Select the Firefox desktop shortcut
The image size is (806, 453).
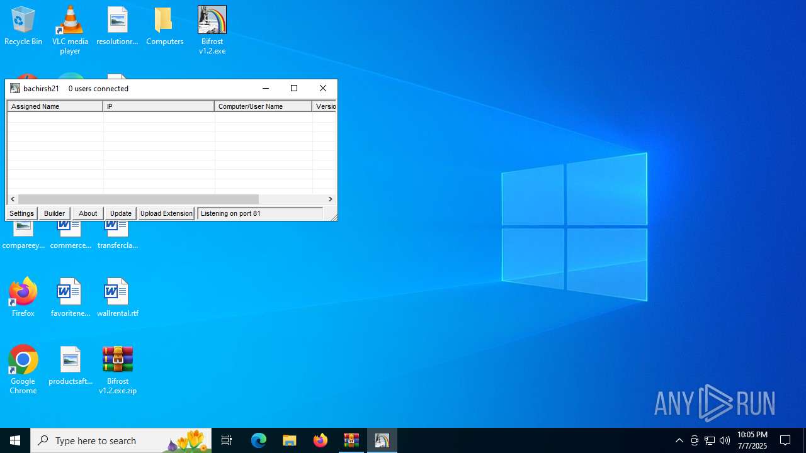coord(23,298)
